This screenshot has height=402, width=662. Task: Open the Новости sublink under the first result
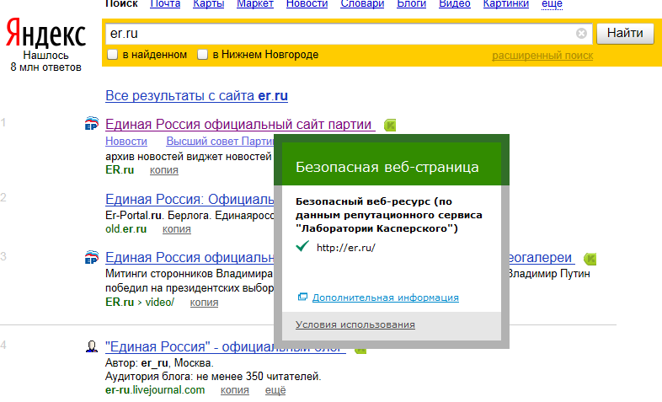(x=126, y=141)
